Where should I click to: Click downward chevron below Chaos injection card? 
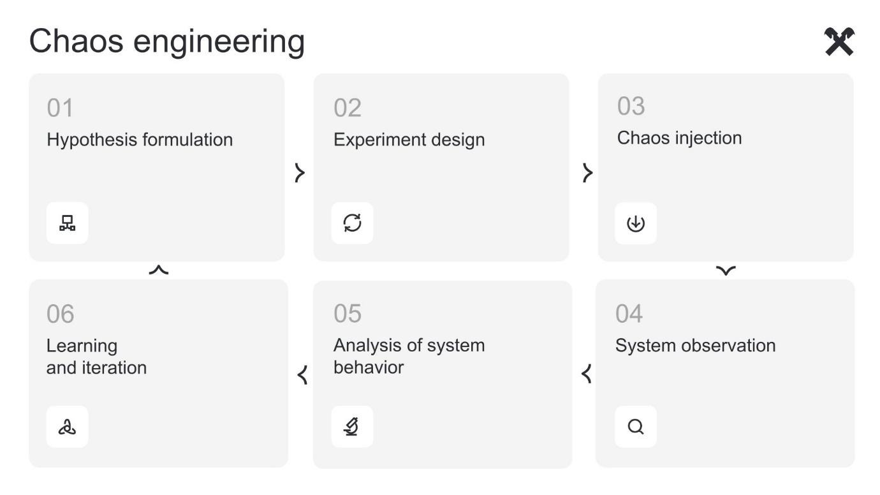tap(726, 271)
